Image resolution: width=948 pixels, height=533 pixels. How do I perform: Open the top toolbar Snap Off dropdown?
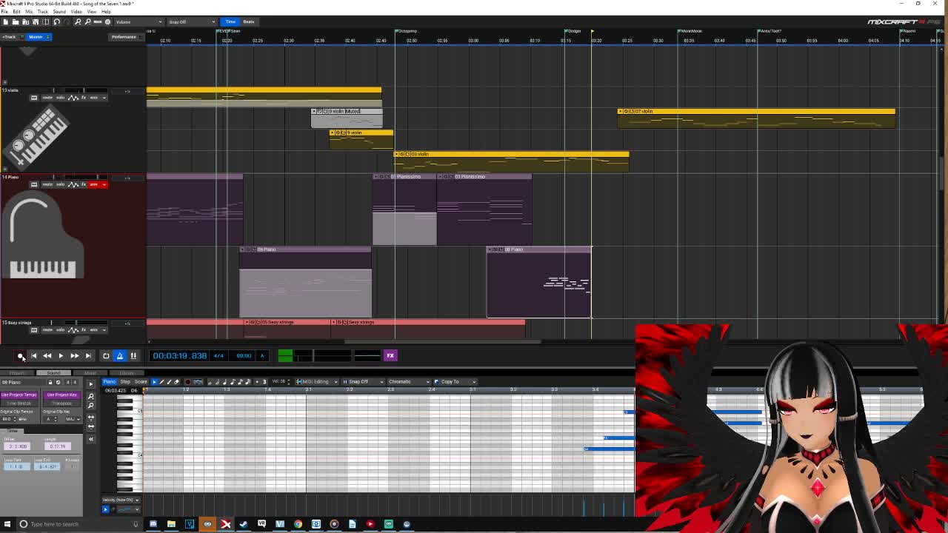point(191,21)
